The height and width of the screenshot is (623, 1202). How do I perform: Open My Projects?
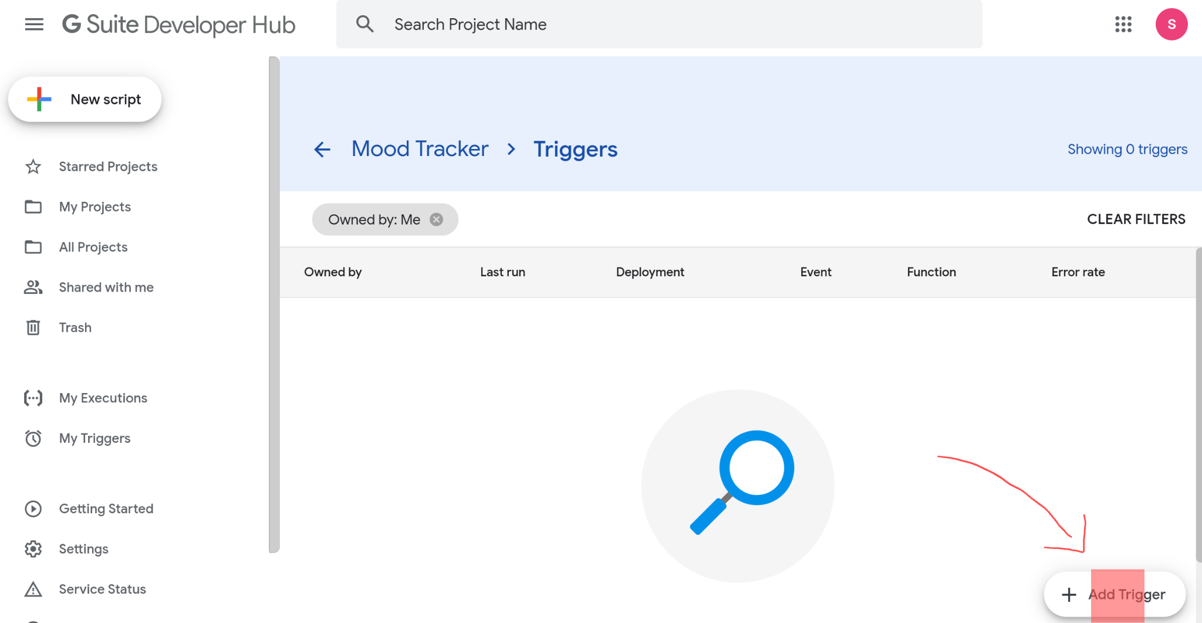coord(95,206)
